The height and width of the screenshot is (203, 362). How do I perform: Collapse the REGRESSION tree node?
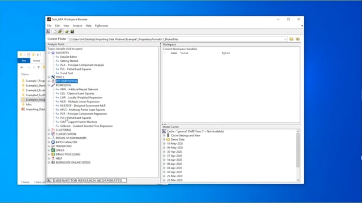[x=49, y=85]
